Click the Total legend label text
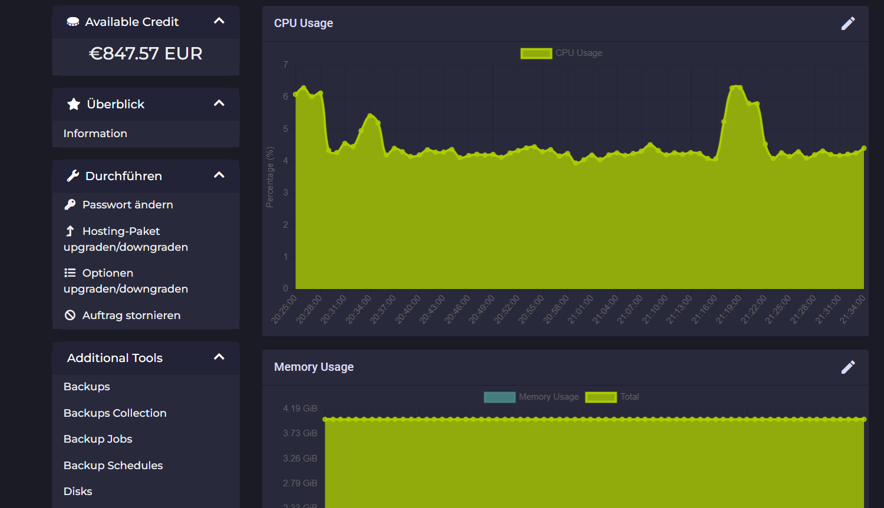The width and height of the screenshot is (884, 508). pyautogui.click(x=629, y=397)
